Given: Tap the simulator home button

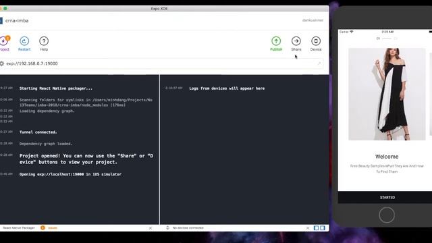Looking at the screenshot, I should (387, 215).
